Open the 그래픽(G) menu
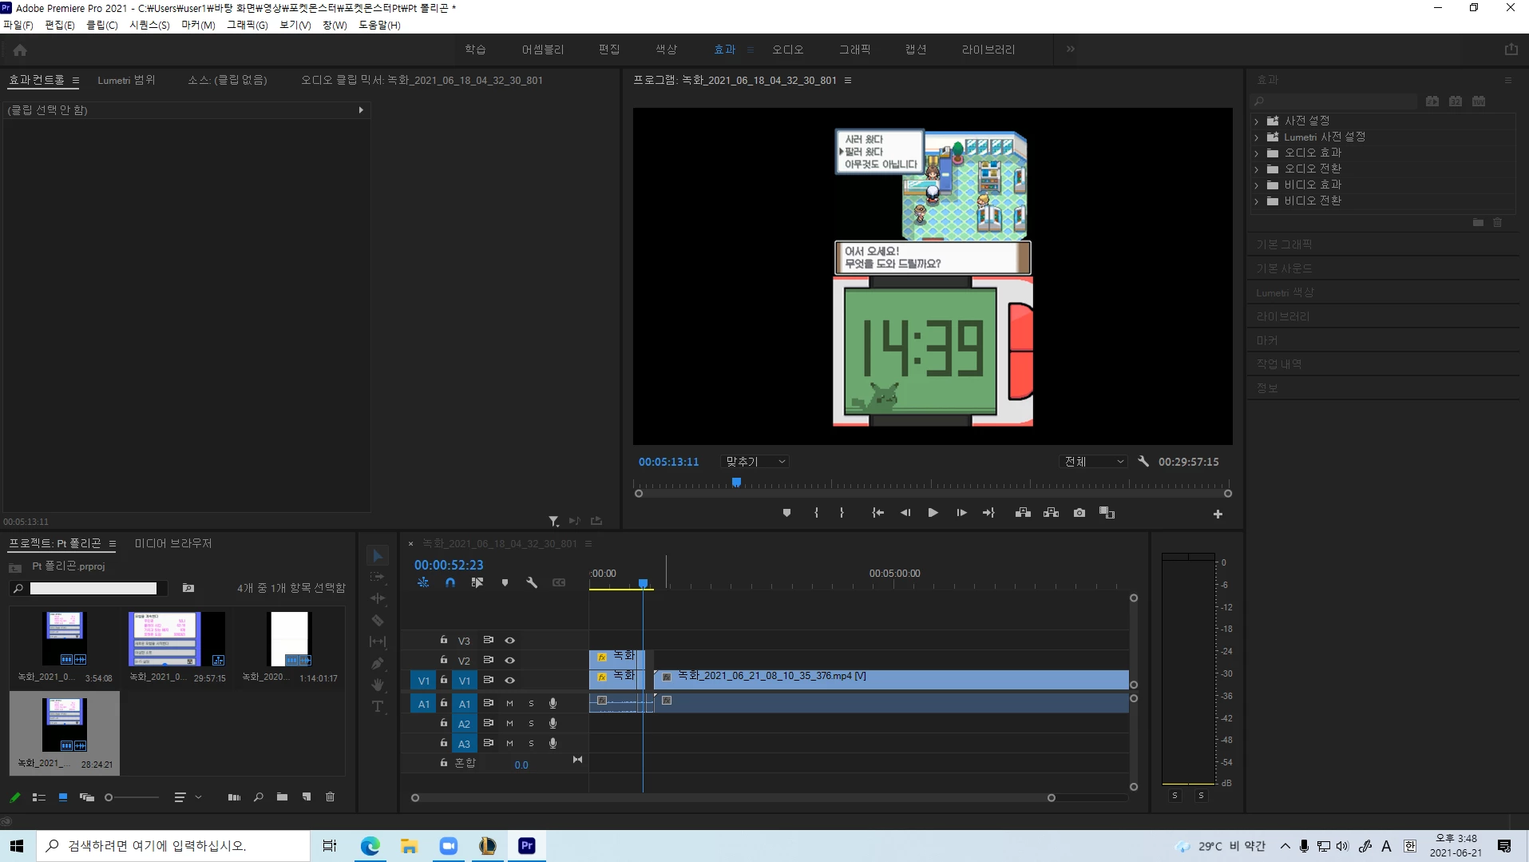 248,25
